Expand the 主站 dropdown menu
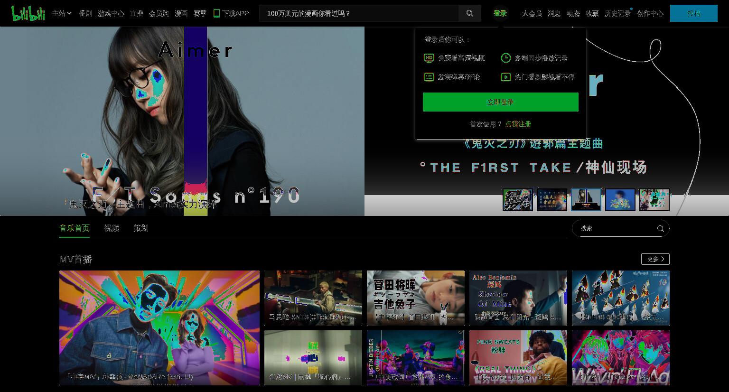 pos(62,13)
